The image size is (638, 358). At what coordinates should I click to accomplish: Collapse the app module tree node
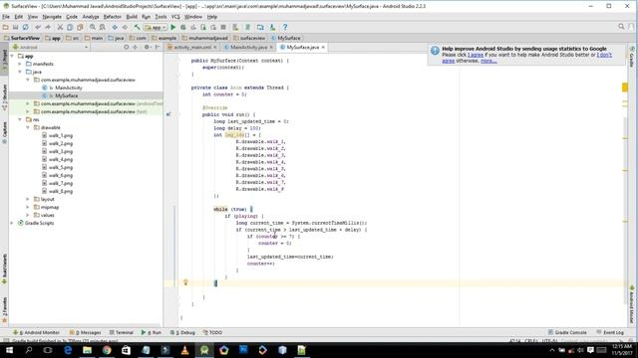12,56
